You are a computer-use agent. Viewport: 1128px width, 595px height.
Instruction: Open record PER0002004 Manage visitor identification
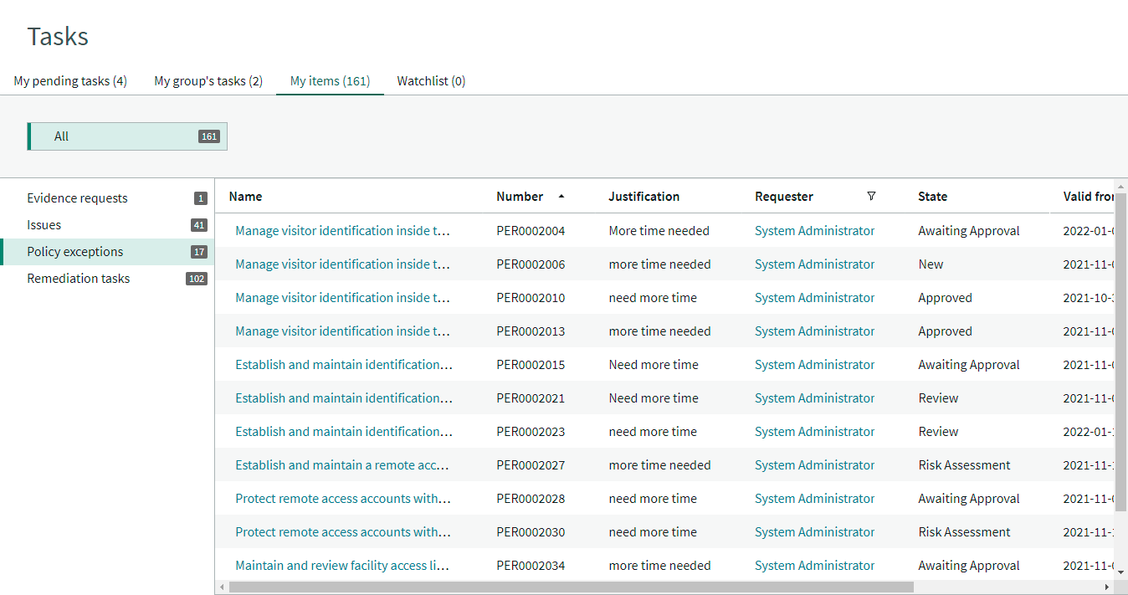[343, 230]
